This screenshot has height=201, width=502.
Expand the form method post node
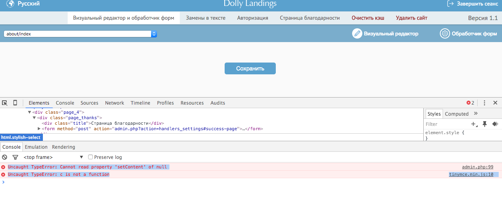point(39,129)
